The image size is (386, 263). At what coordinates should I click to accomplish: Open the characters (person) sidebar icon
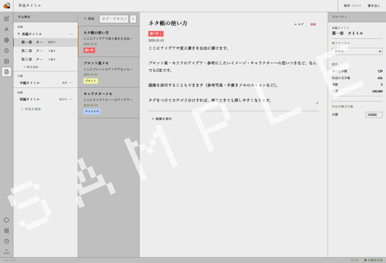coord(7,29)
